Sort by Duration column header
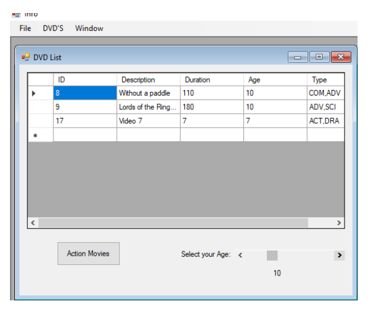The image size is (383, 314). [212, 79]
